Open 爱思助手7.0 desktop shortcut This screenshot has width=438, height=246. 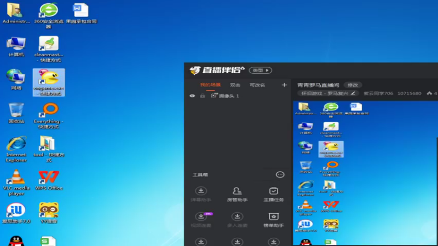point(16,213)
